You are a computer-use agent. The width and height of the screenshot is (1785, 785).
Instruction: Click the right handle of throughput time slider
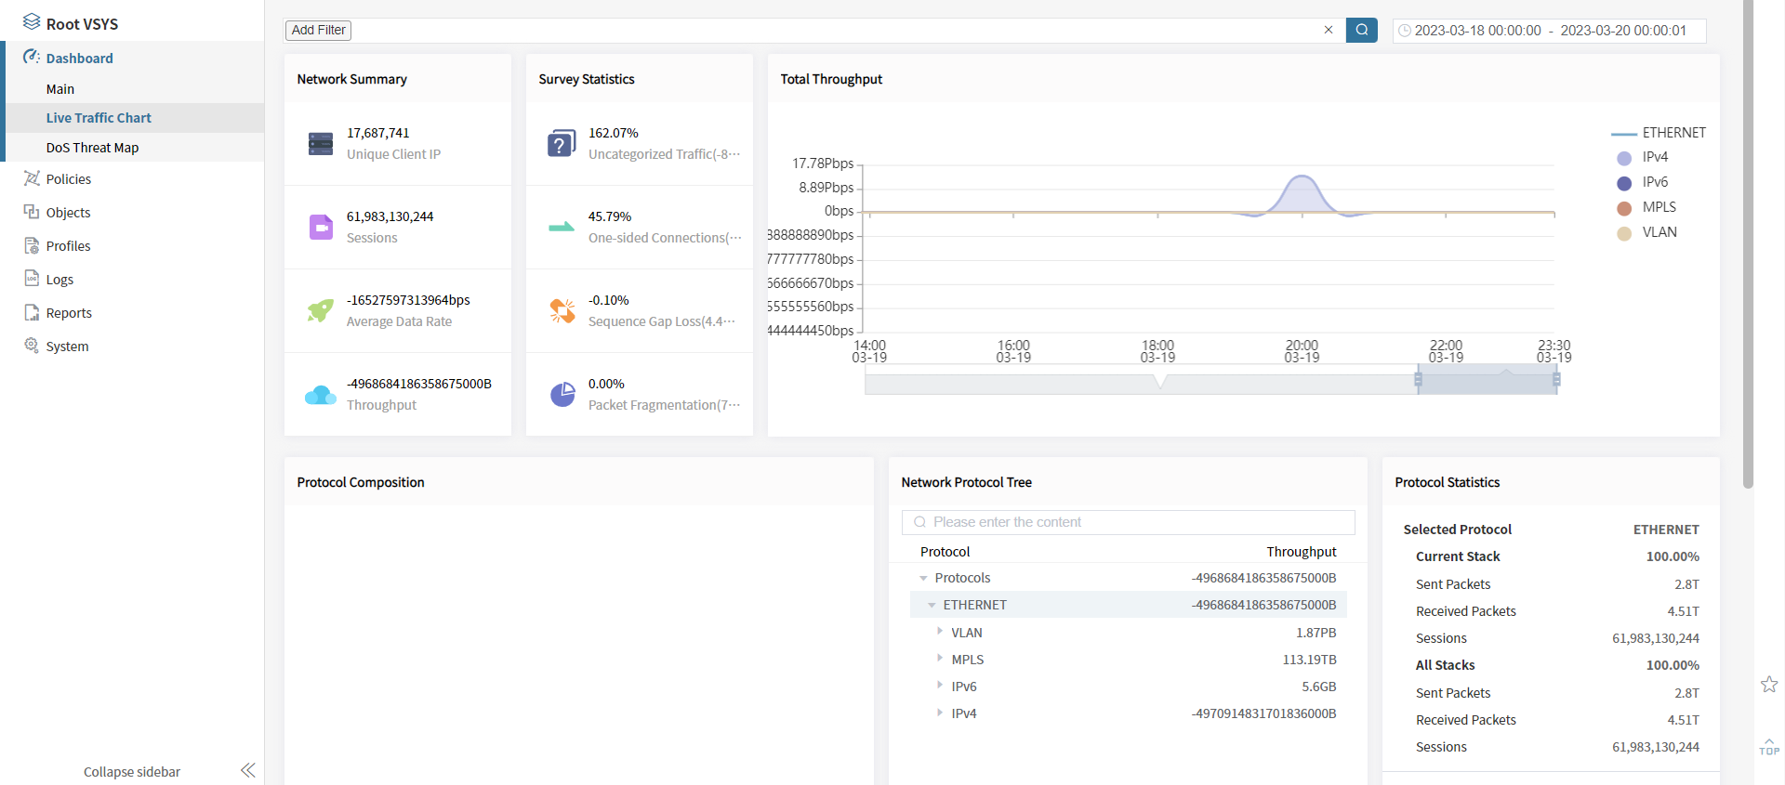pyautogui.click(x=1556, y=379)
